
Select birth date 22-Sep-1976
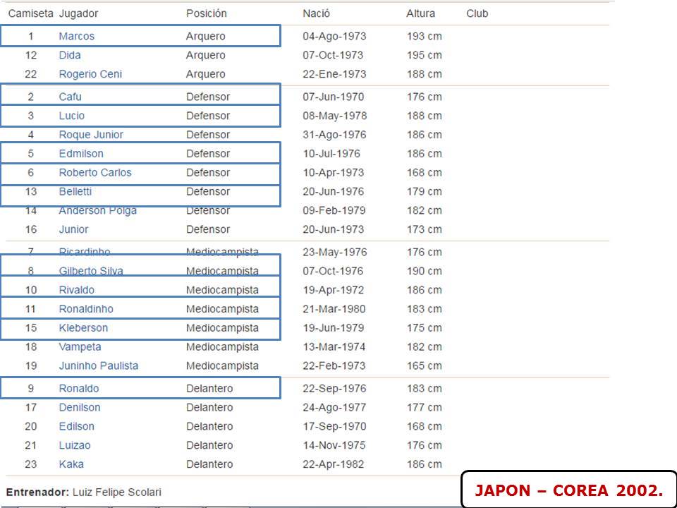[x=334, y=388]
